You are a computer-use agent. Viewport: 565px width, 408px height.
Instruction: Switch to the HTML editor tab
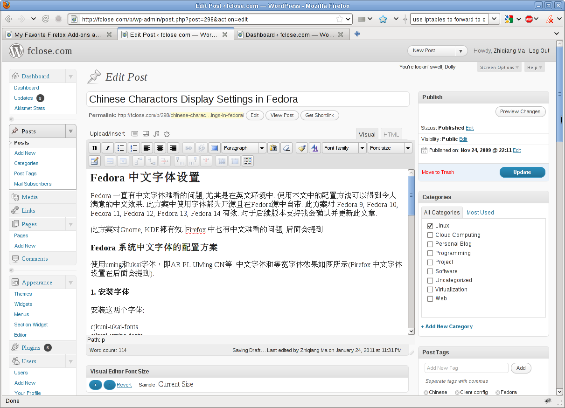tap(391, 134)
